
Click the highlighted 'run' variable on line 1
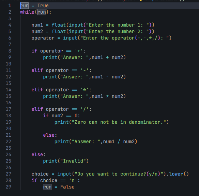point(25,5)
